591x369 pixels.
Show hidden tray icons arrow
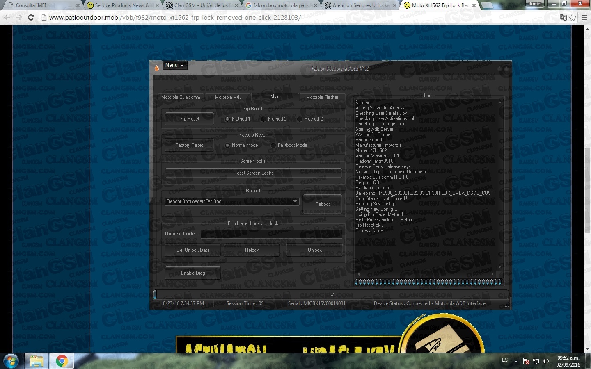pyautogui.click(x=516, y=361)
